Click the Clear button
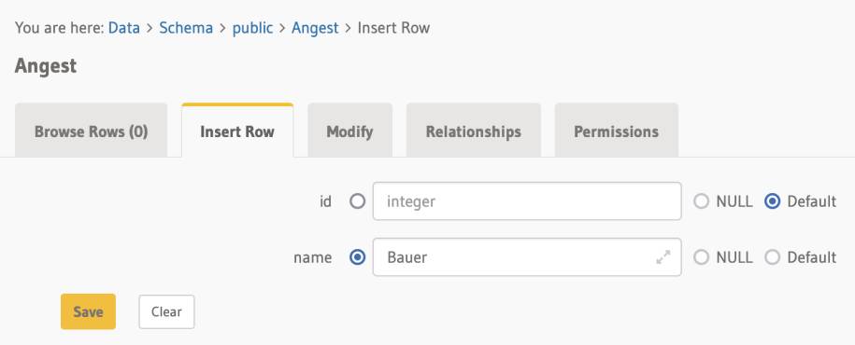Screen dimensions: 855x345 tap(166, 311)
